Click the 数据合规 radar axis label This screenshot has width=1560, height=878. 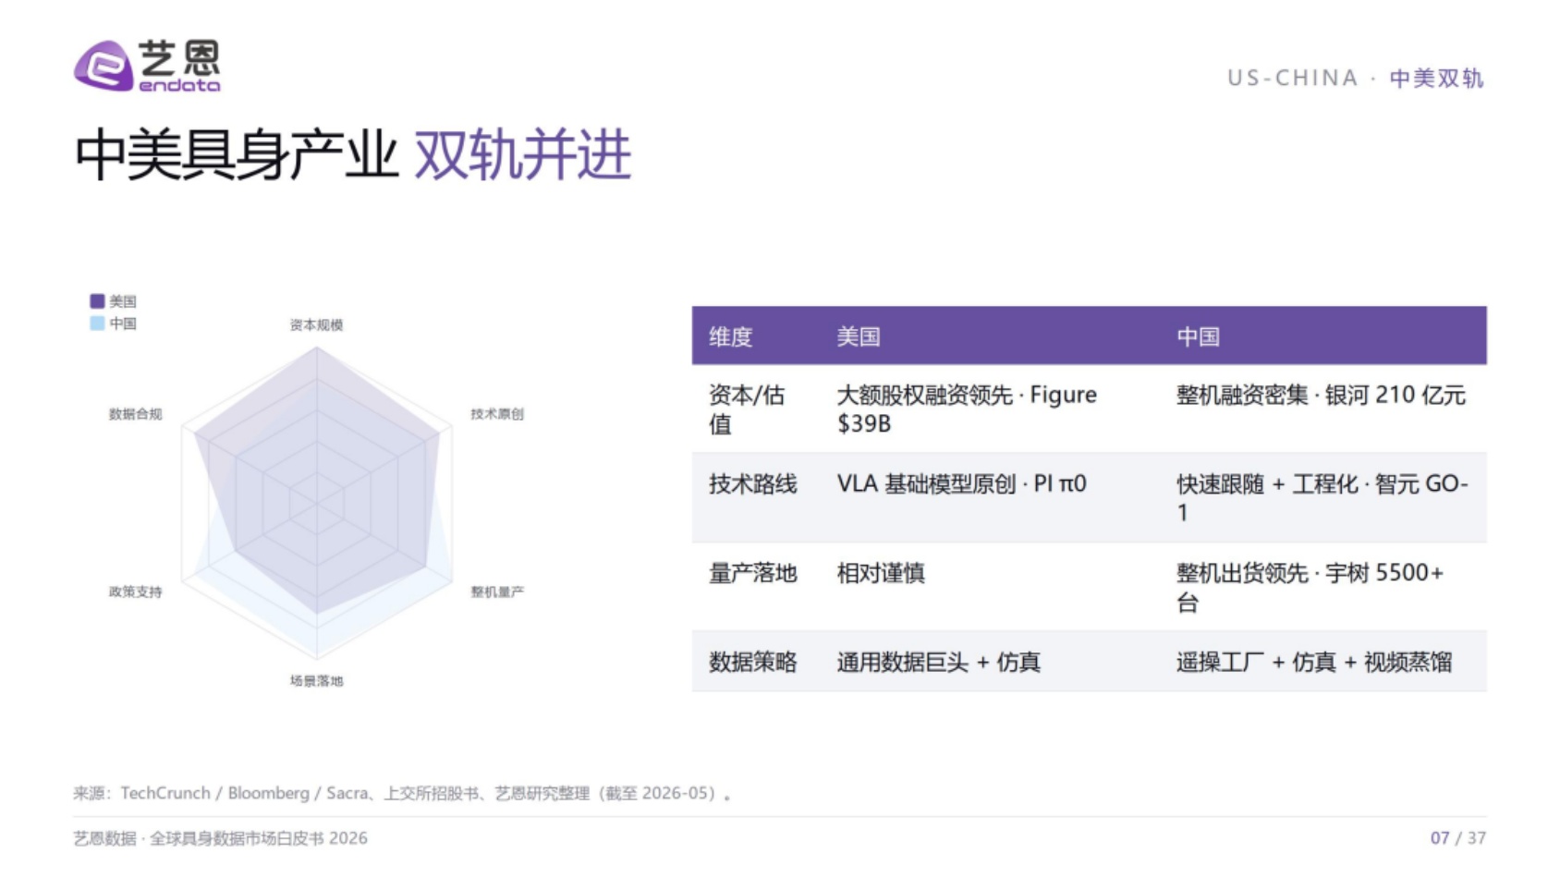point(136,414)
